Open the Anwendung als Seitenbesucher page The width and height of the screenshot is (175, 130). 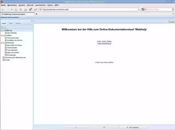tap(15, 57)
